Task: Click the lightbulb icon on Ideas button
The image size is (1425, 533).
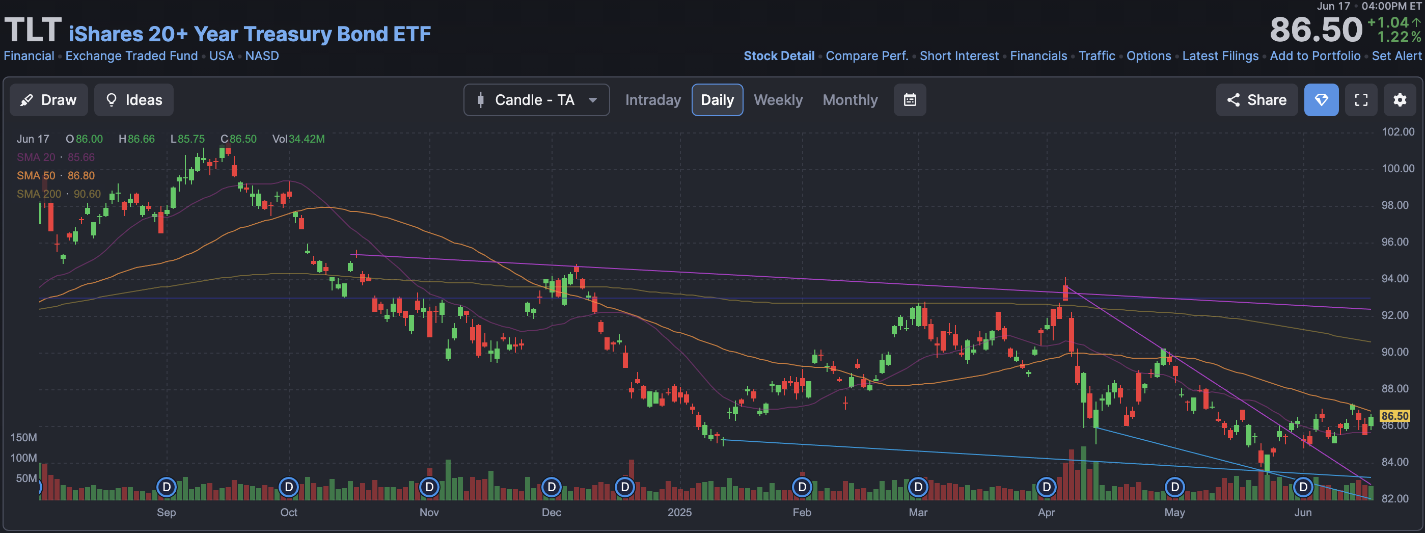Action: [x=111, y=100]
